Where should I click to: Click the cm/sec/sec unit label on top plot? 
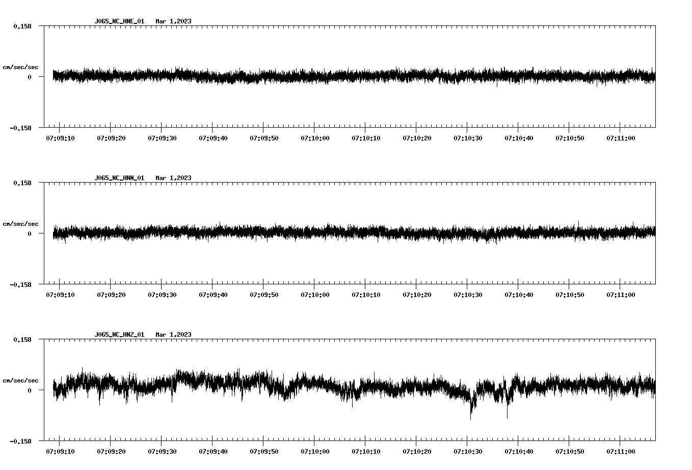pyautogui.click(x=21, y=67)
